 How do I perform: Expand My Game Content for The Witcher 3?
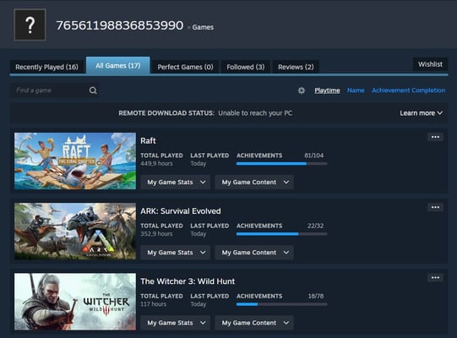pos(254,323)
